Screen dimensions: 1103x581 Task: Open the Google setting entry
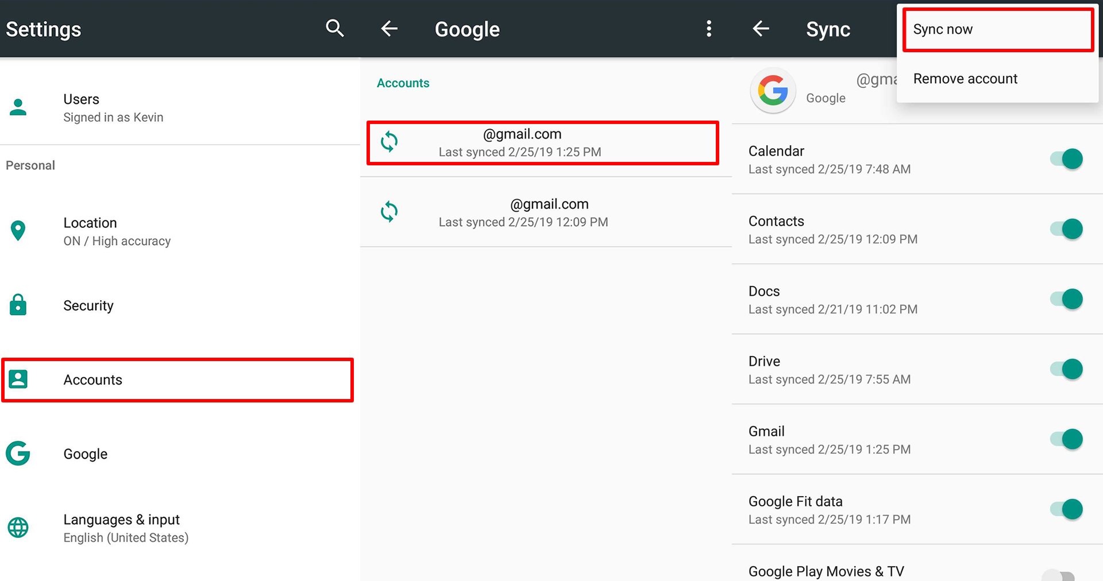180,454
